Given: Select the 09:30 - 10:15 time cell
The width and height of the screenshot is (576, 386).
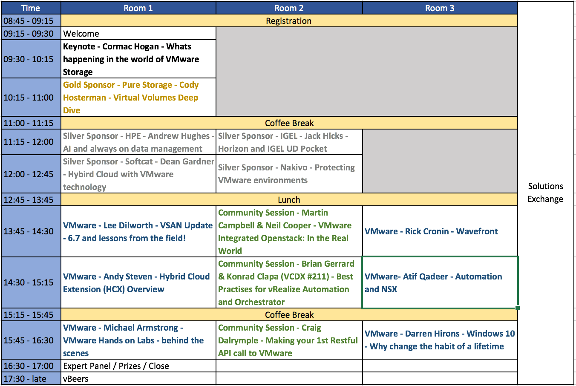Looking at the screenshot, I should click(x=31, y=59).
